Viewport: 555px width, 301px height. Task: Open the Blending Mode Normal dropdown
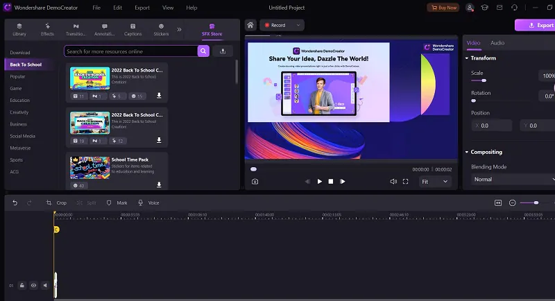[513, 180]
